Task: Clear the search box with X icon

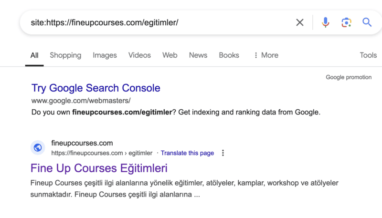Action: pyautogui.click(x=300, y=22)
